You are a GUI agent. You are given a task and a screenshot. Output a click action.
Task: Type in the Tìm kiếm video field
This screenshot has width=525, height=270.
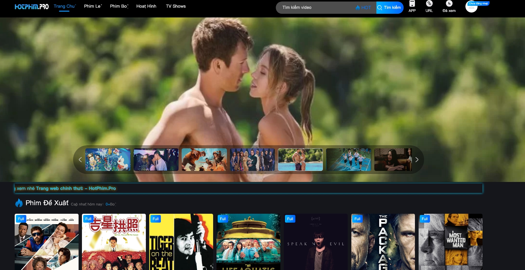[315, 8]
